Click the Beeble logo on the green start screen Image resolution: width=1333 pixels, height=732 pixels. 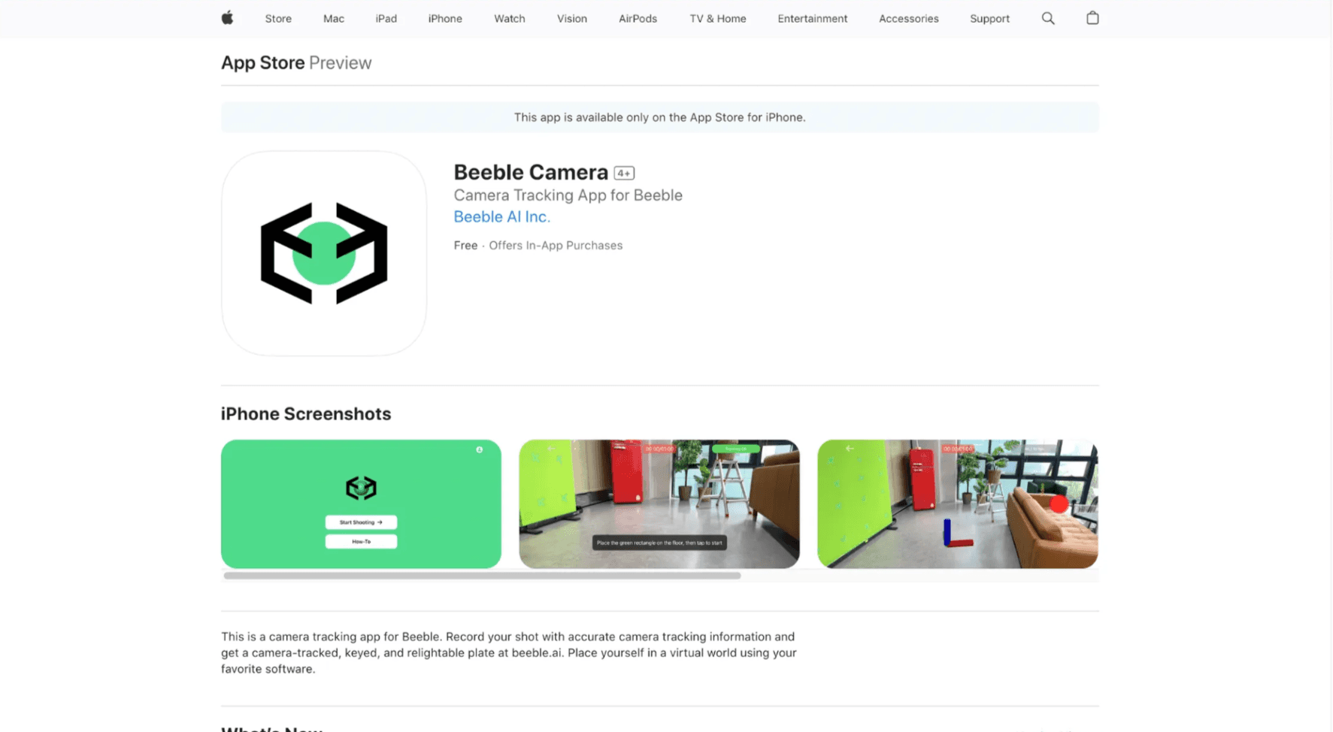pos(361,487)
